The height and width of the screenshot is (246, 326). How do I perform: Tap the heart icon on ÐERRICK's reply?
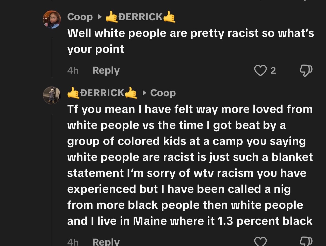(x=260, y=241)
